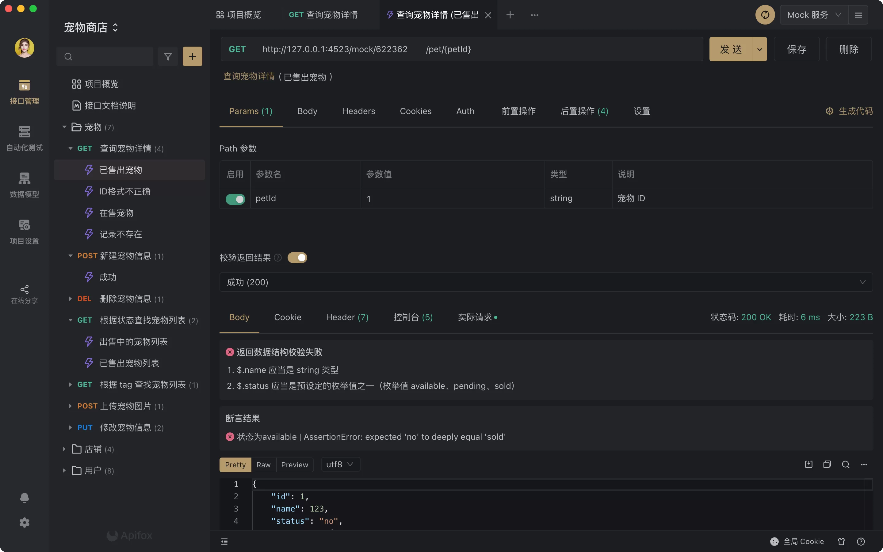The width and height of the screenshot is (883, 552).
Task: Disable the petId path parameter toggle
Action: click(235, 199)
